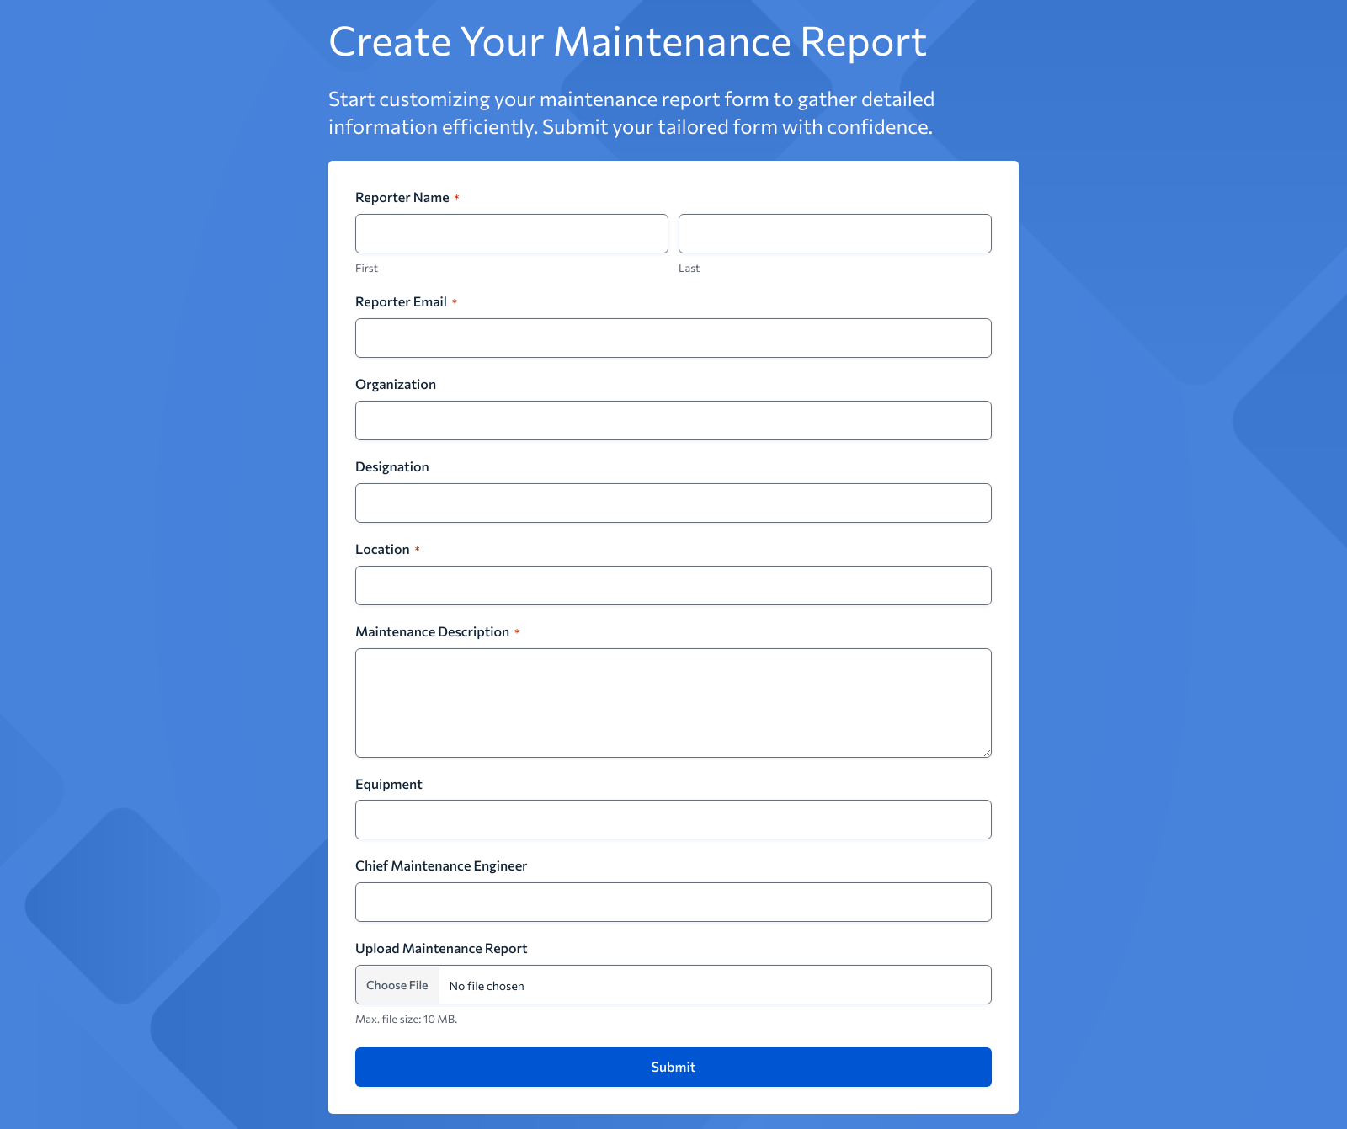Click the form title Create Your Maintenance Report

point(627,40)
